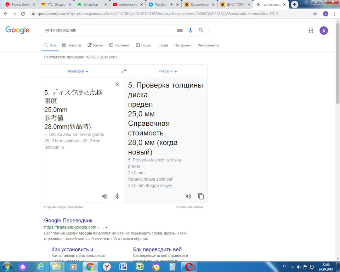The image size is (340, 272).
Task: Open the Google Переводчик result link
Action: click(68, 220)
